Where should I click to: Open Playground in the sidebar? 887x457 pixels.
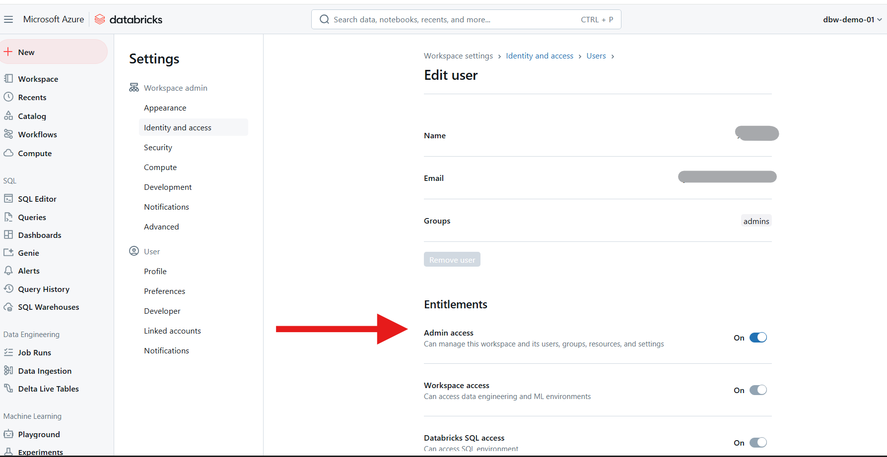point(39,434)
